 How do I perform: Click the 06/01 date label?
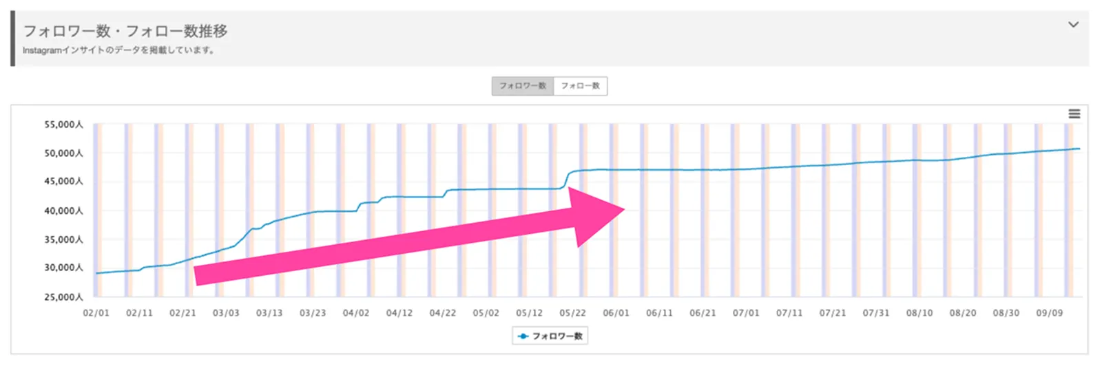(x=616, y=313)
